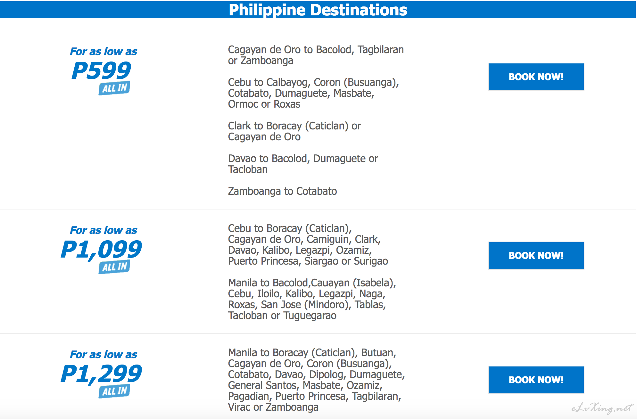Image resolution: width=637 pixels, height=419 pixels.
Task: Click 'For as low as' above P599
Action: [x=103, y=51]
